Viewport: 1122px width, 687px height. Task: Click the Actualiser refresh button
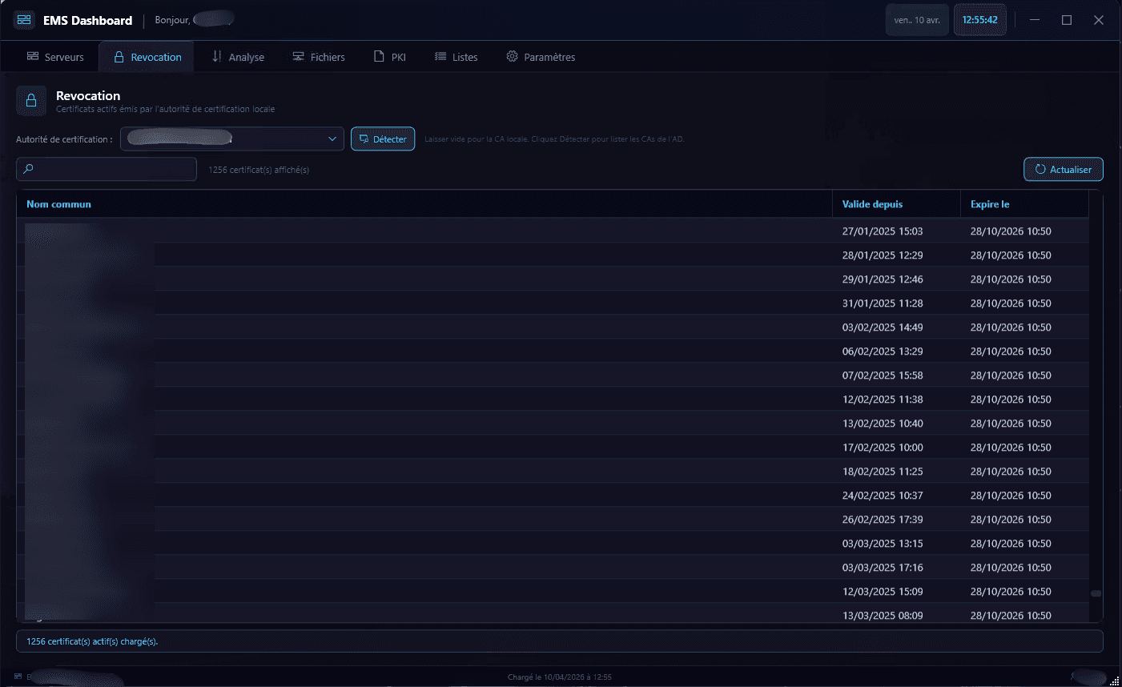1063,170
